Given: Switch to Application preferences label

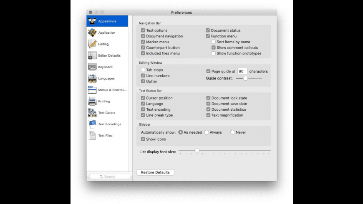Looking at the screenshot, I should (106, 32).
